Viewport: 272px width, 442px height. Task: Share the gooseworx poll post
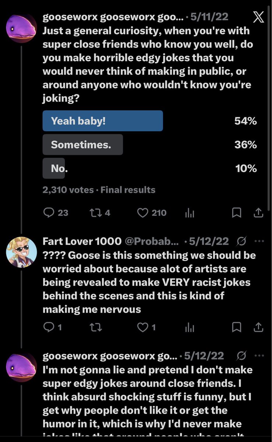point(258,213)
